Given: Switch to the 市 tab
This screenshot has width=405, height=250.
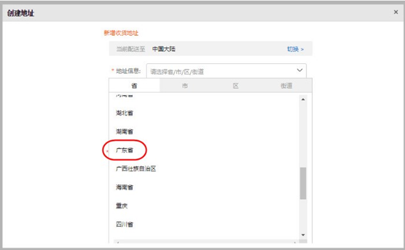Looking at the screenshot, I should pyautogui.click(x=185, y=86).
